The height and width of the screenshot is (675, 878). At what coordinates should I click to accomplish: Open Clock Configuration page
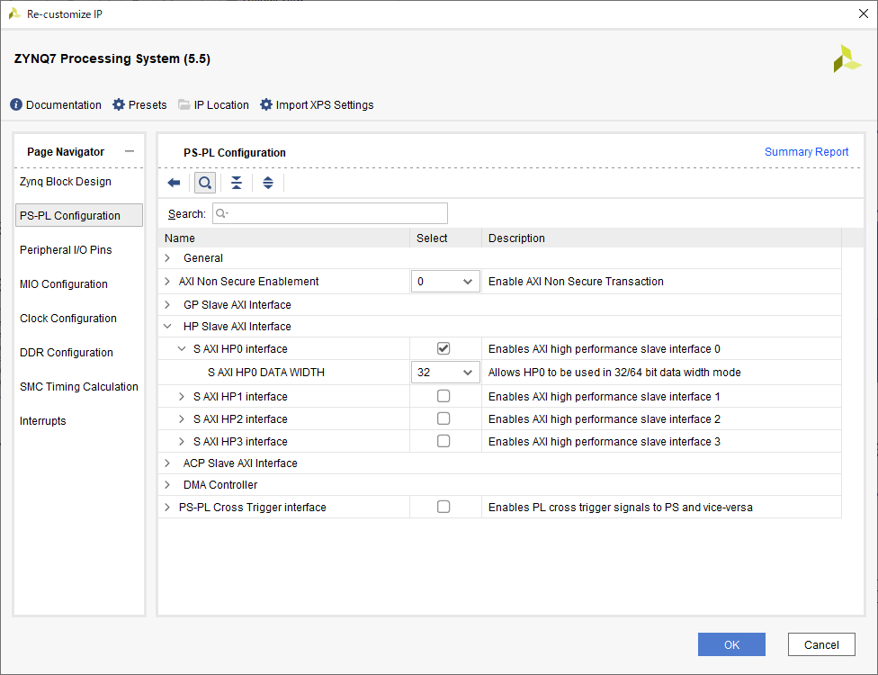(68, 319)
